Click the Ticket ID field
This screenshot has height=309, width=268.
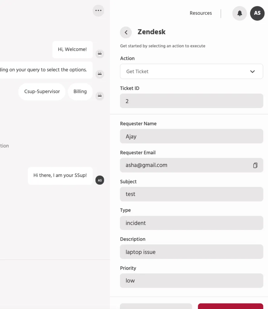pyautogui.click(x=192, y=101)
